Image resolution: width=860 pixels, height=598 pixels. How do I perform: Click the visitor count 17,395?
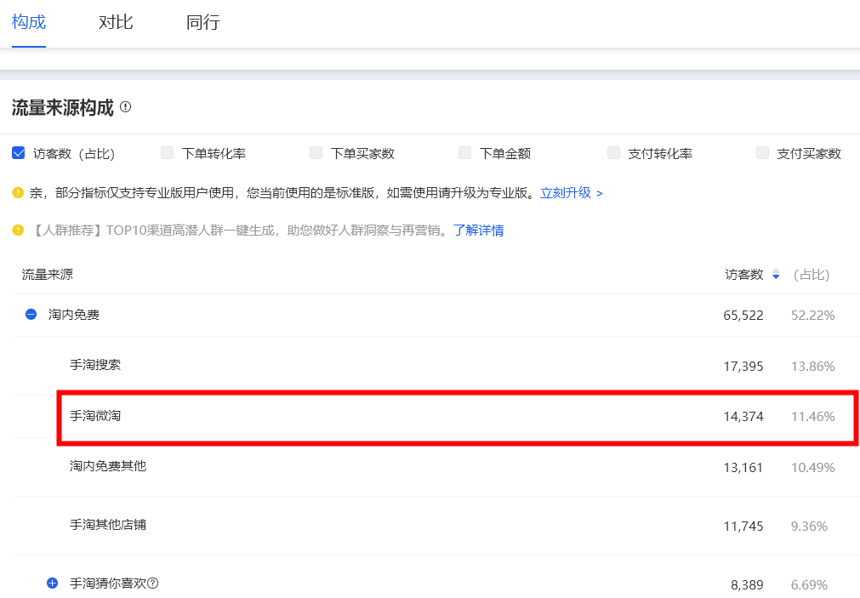click(743, 367)
